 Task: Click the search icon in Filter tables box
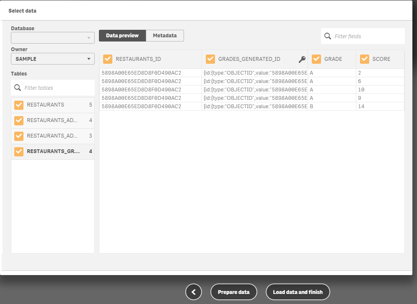click(18, 88)
